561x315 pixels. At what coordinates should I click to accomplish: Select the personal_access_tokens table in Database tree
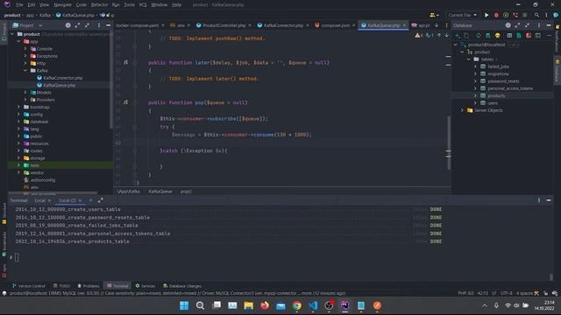tap(510, 88)
